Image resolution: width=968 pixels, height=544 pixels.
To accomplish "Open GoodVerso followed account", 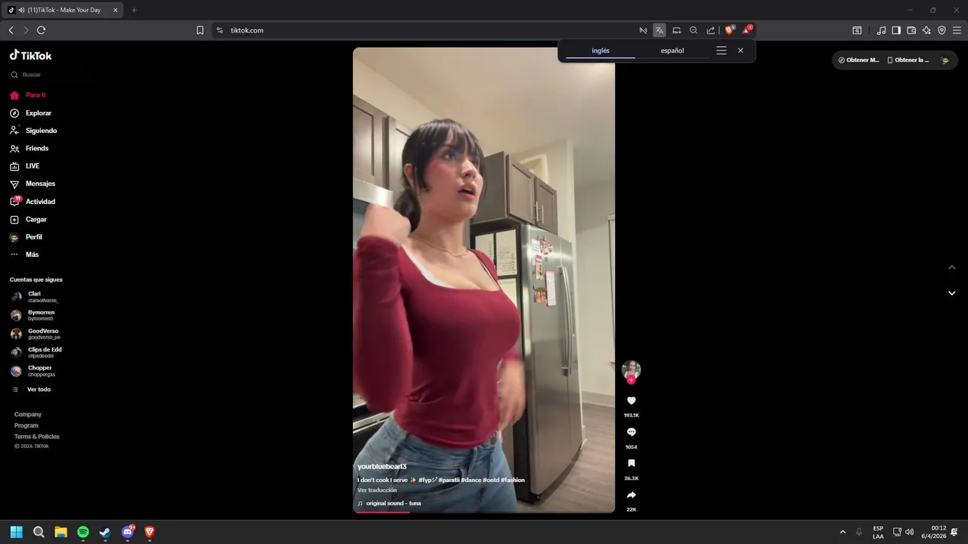I will pyautogui.click(x=35, y=334).
